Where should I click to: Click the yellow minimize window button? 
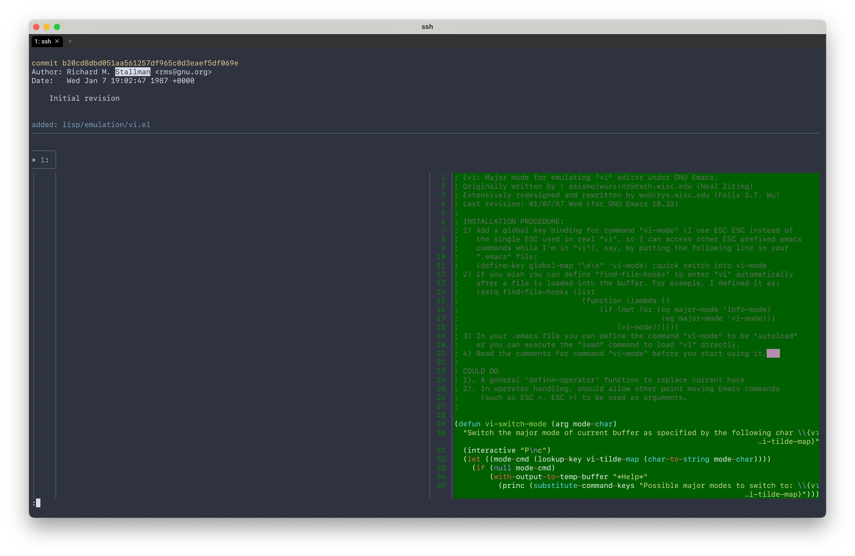coord(47,27)
